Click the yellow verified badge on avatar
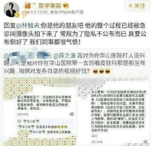151x146 pixels. click(17, 15)
